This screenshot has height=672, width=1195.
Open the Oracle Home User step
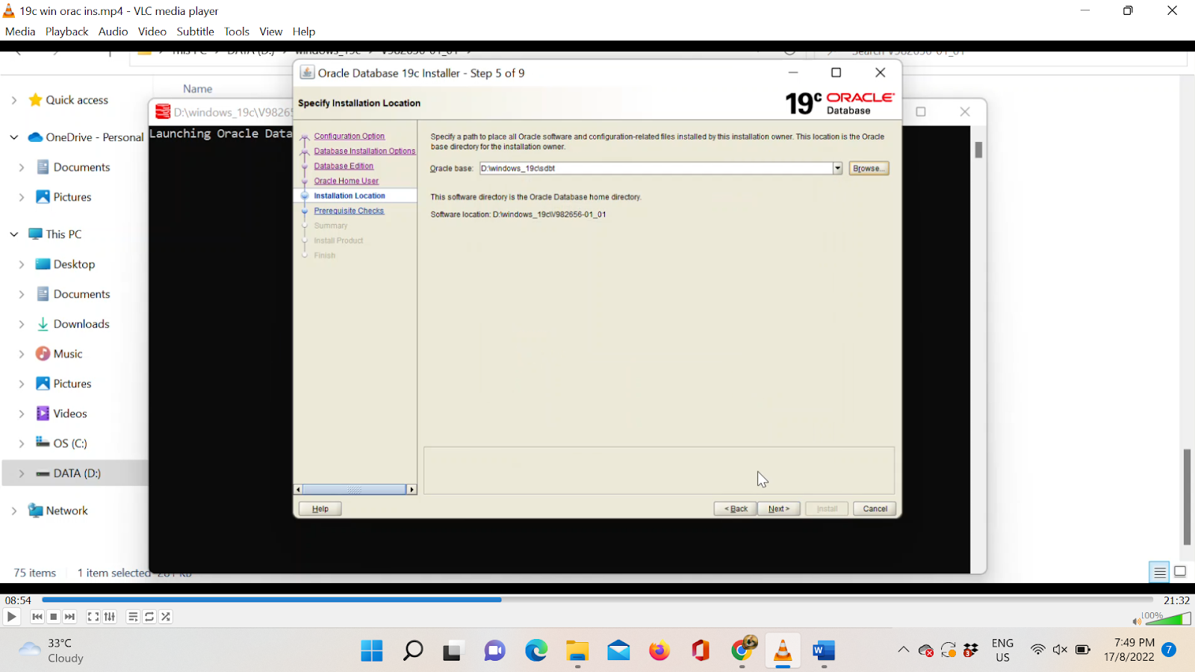coord(346,181)
